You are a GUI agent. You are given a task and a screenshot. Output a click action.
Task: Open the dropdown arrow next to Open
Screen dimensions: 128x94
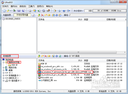click(x=11, y=11)
